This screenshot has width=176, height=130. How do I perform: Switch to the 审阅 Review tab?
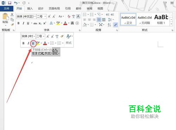click(x=89, y=8)
